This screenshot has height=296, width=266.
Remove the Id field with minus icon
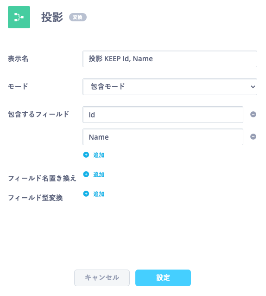coord(253,115)
